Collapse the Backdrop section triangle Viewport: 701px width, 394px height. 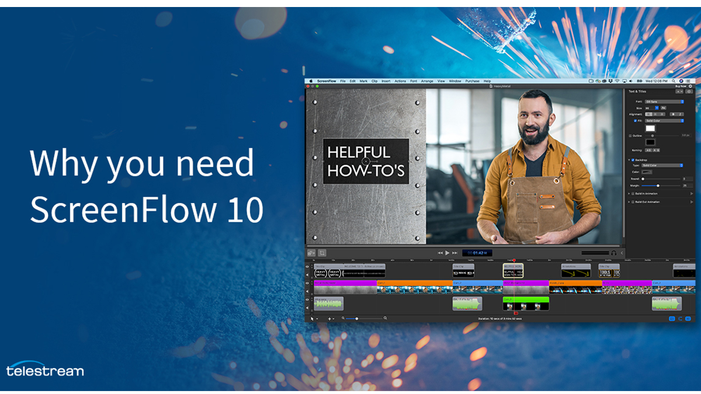point(629,159)
